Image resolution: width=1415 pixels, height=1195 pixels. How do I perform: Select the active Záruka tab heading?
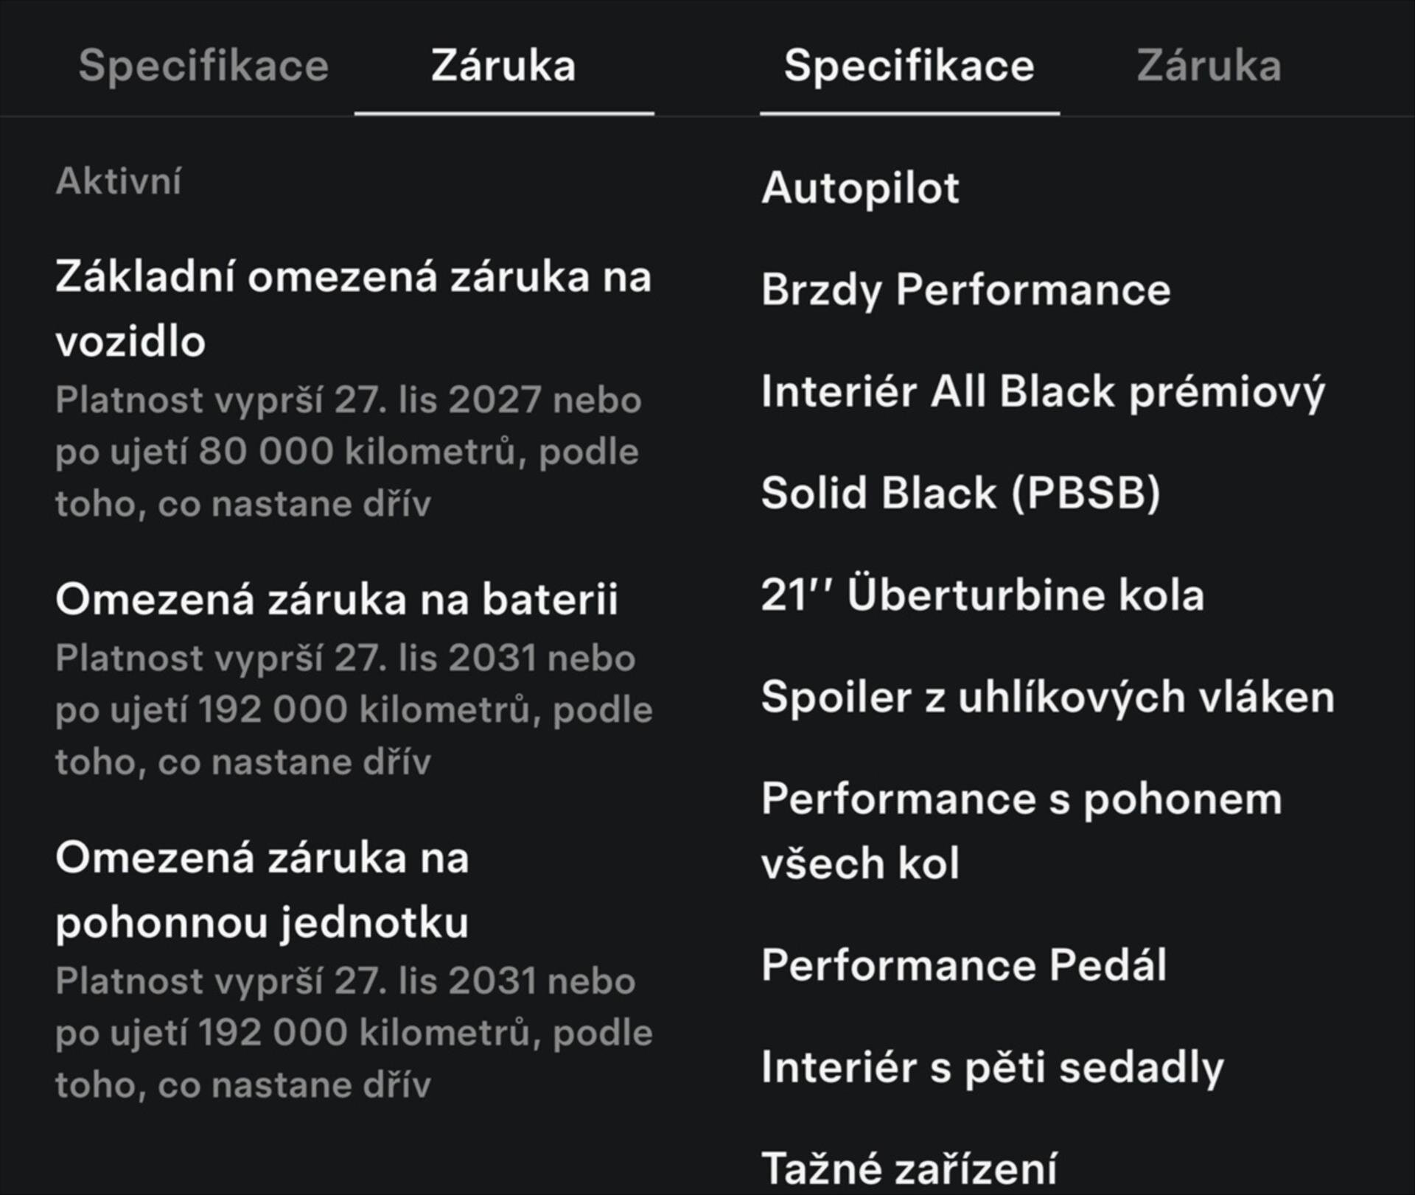click(x=504, y=66)
